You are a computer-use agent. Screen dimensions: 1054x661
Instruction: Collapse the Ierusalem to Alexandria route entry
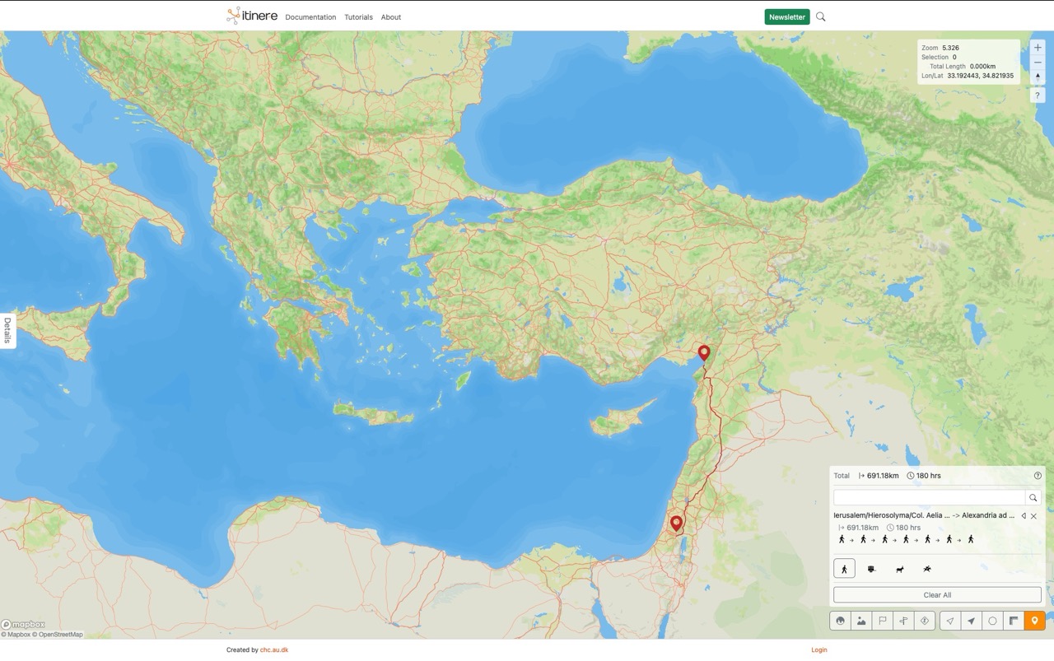pos(1024,516)
